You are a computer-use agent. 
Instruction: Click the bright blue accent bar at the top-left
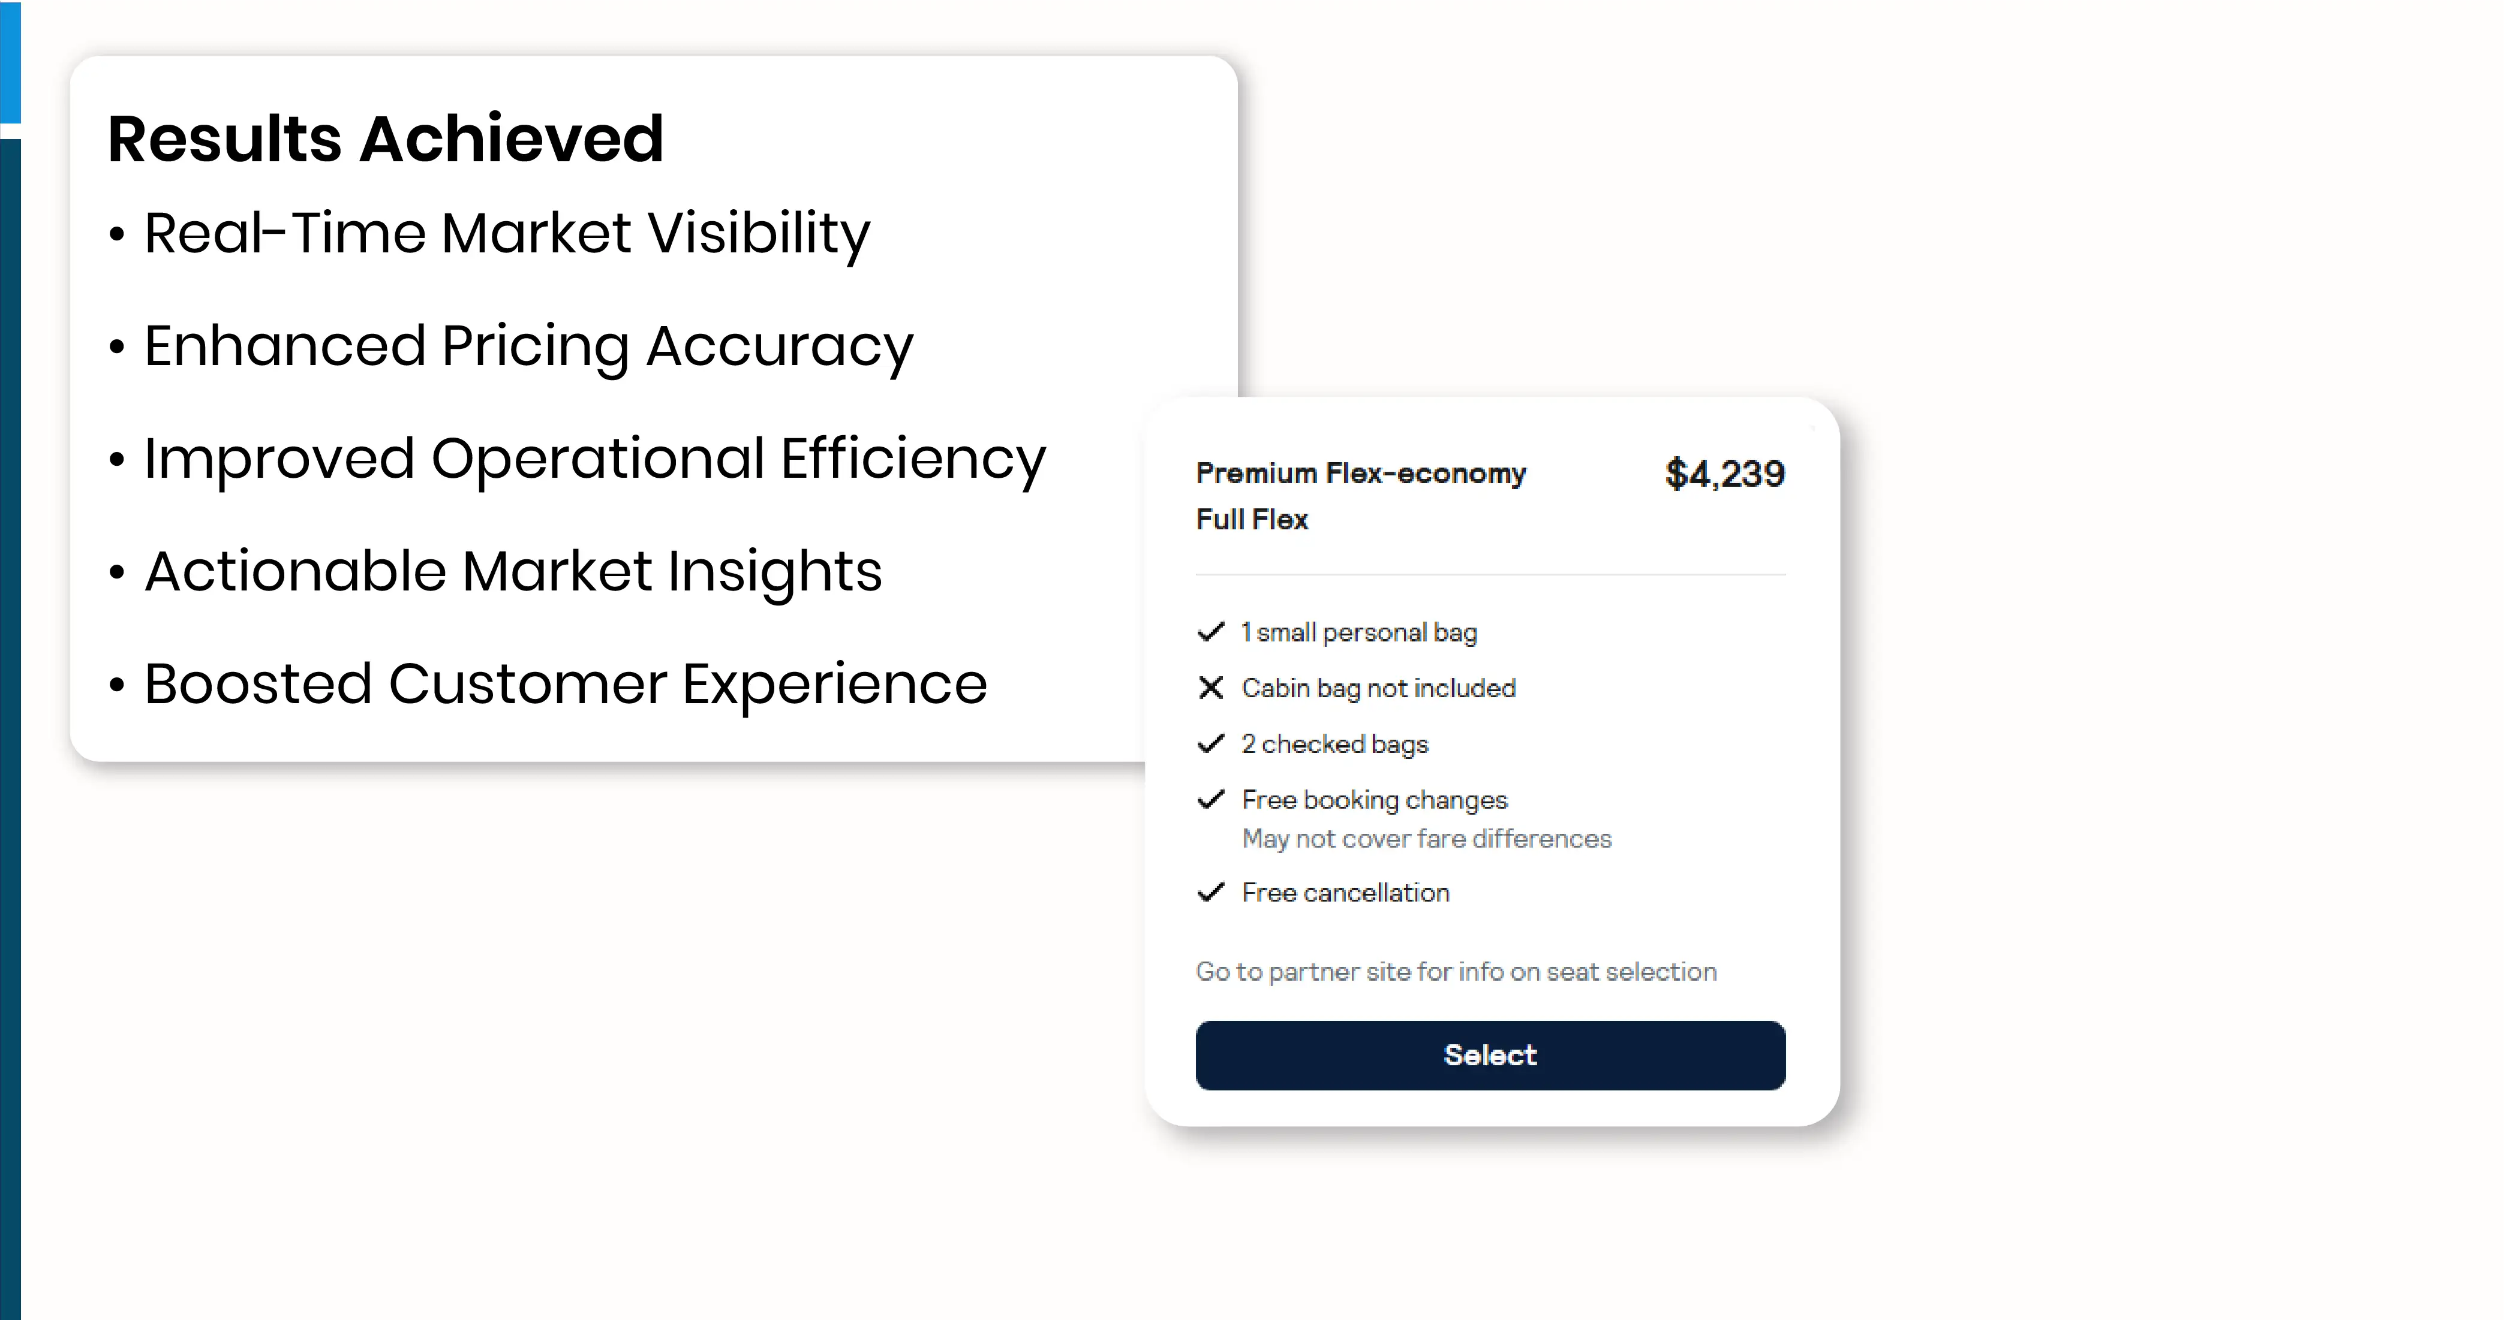pos(10,61)
